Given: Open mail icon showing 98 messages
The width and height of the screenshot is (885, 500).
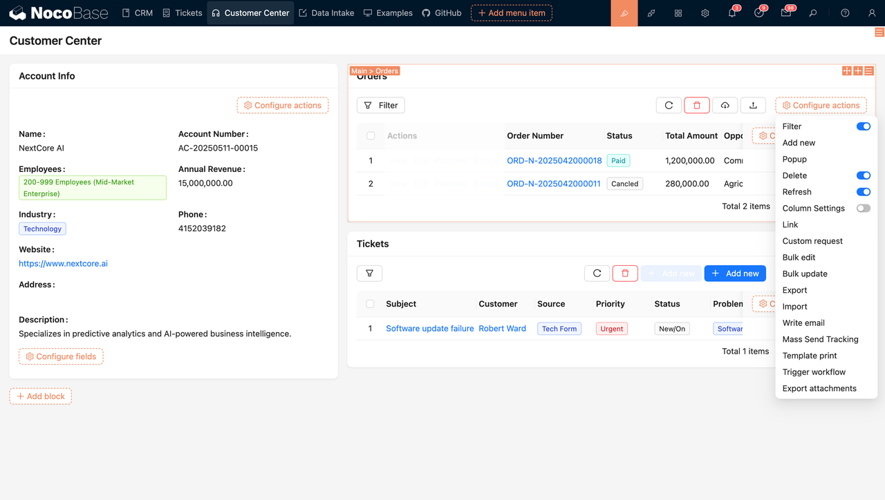Looking at the screenshot, I should pos(786,13).
